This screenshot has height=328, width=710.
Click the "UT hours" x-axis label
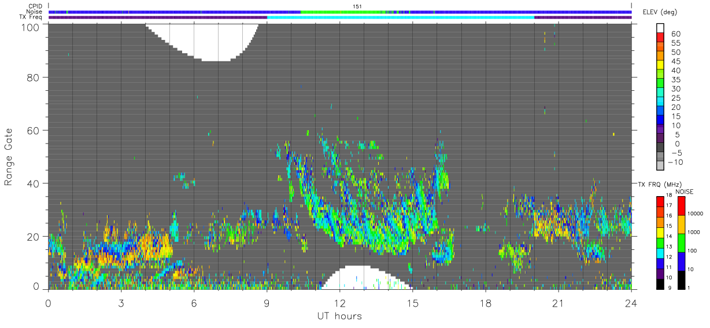pyautogui.click(x=339, y=316)
